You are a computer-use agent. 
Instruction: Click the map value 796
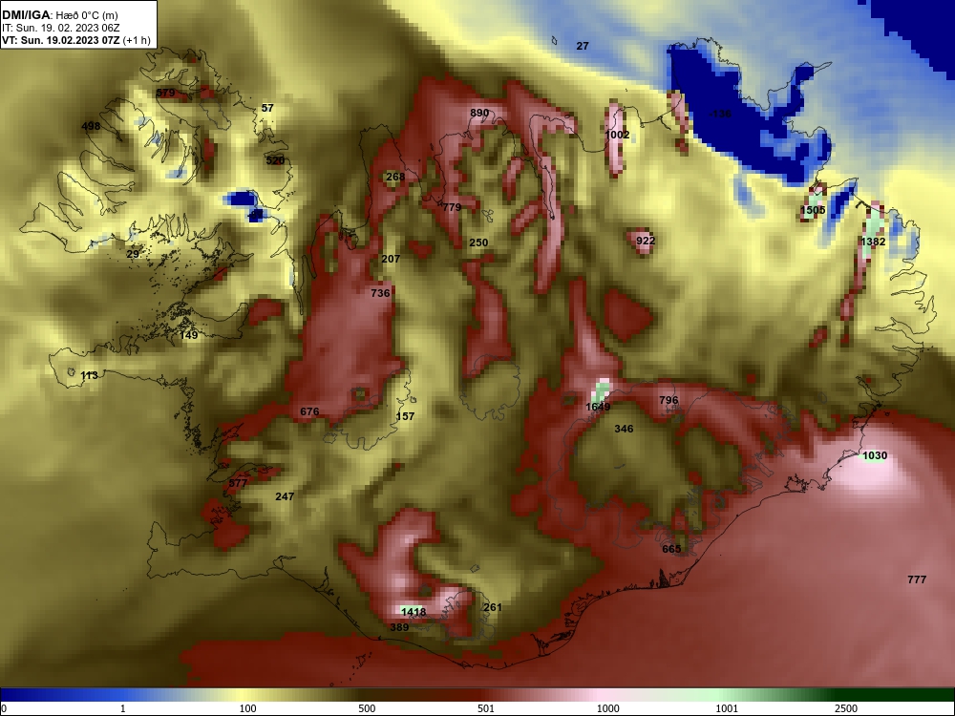[668, 400]
